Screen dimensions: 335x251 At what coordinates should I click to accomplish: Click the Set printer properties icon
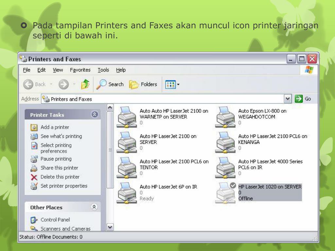pos(34,186)
